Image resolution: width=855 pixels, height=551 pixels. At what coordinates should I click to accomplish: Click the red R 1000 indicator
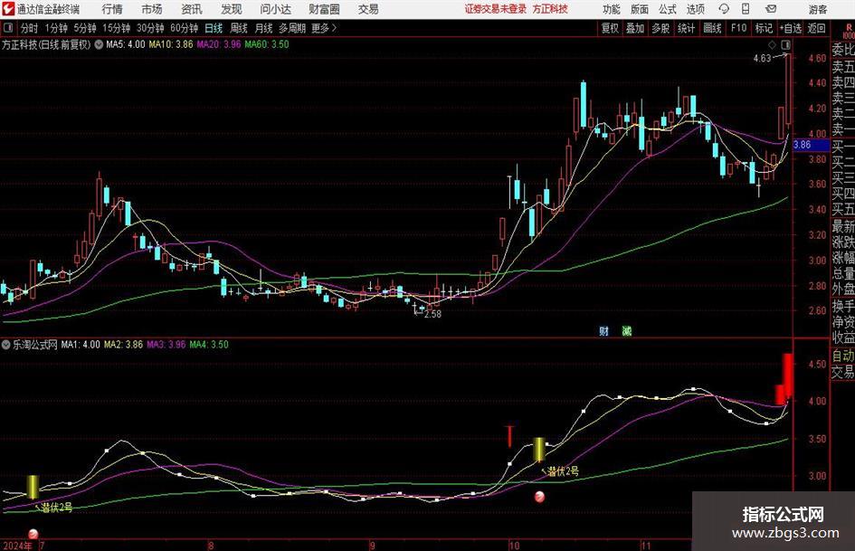(849, 31)
